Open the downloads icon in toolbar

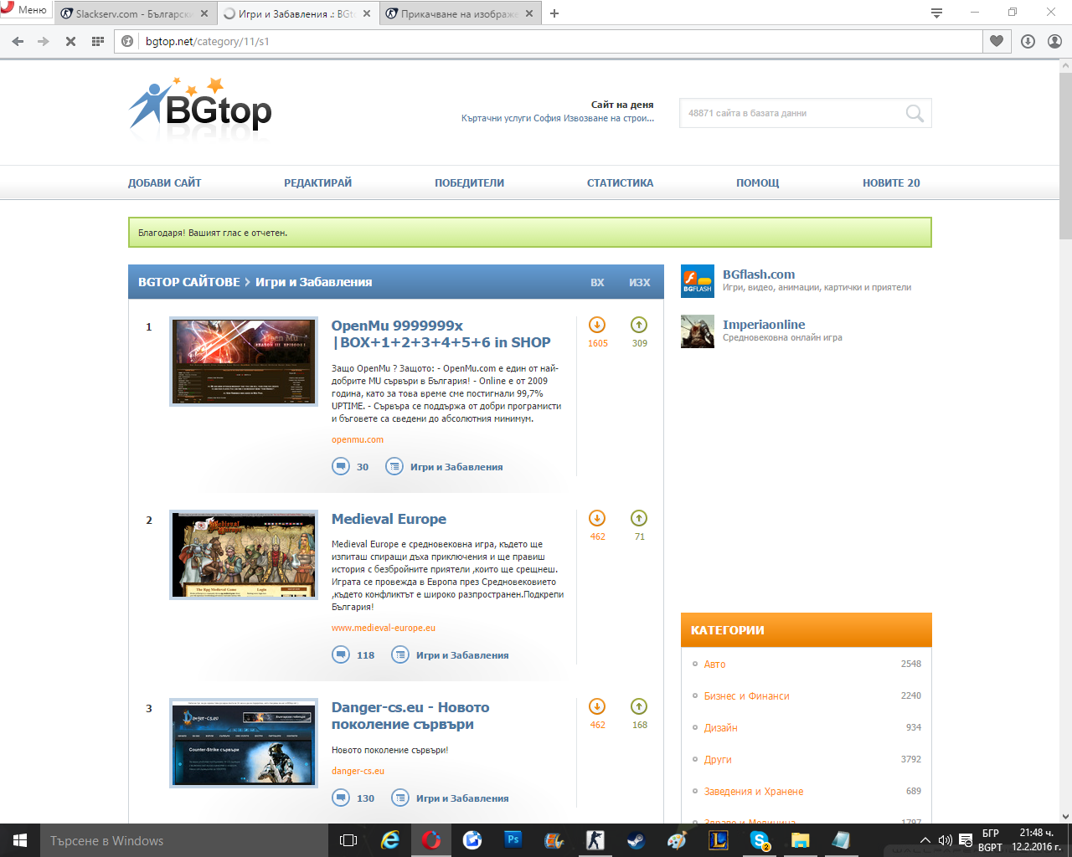point(1028,41)
